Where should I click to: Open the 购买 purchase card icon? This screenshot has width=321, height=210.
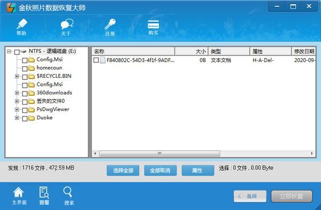coord(154,25)
